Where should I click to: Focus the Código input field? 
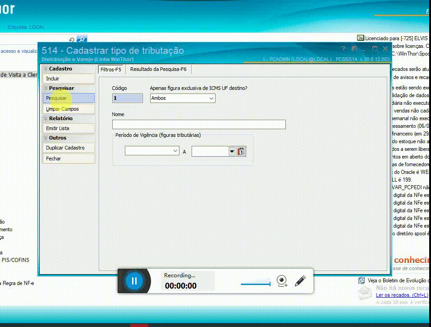pos(127,98)
